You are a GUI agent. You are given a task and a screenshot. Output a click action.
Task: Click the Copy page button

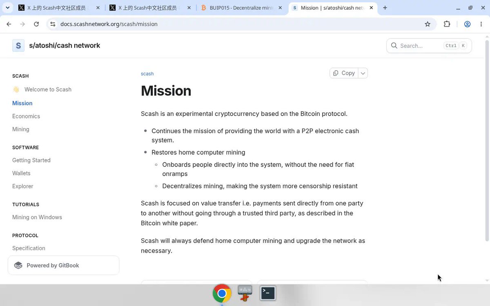344,73
